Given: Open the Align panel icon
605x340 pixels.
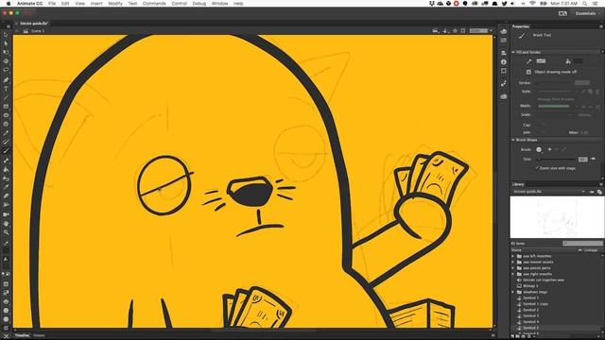Looking at the screenshot, I should [504, 53].
